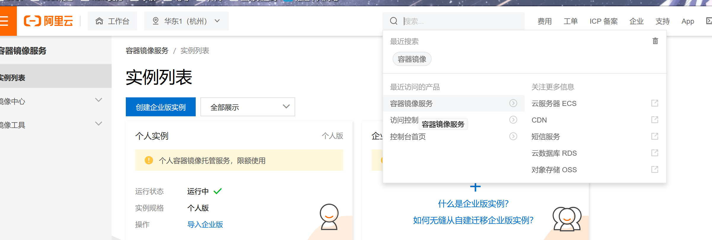Click 运行中 status text
Screen dimensions: 712x240
click(198, 191)
